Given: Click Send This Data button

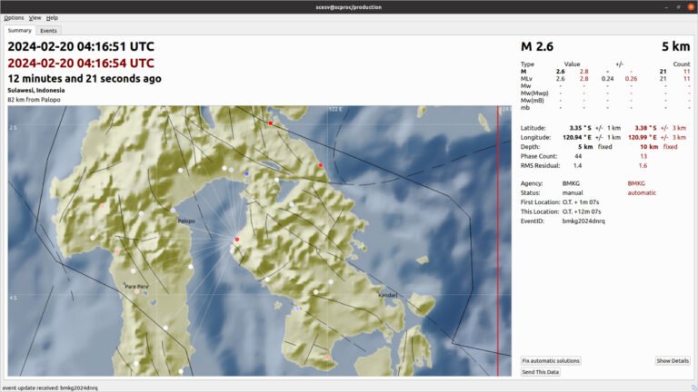Looking at the screenshot, I should pos(540,372).
